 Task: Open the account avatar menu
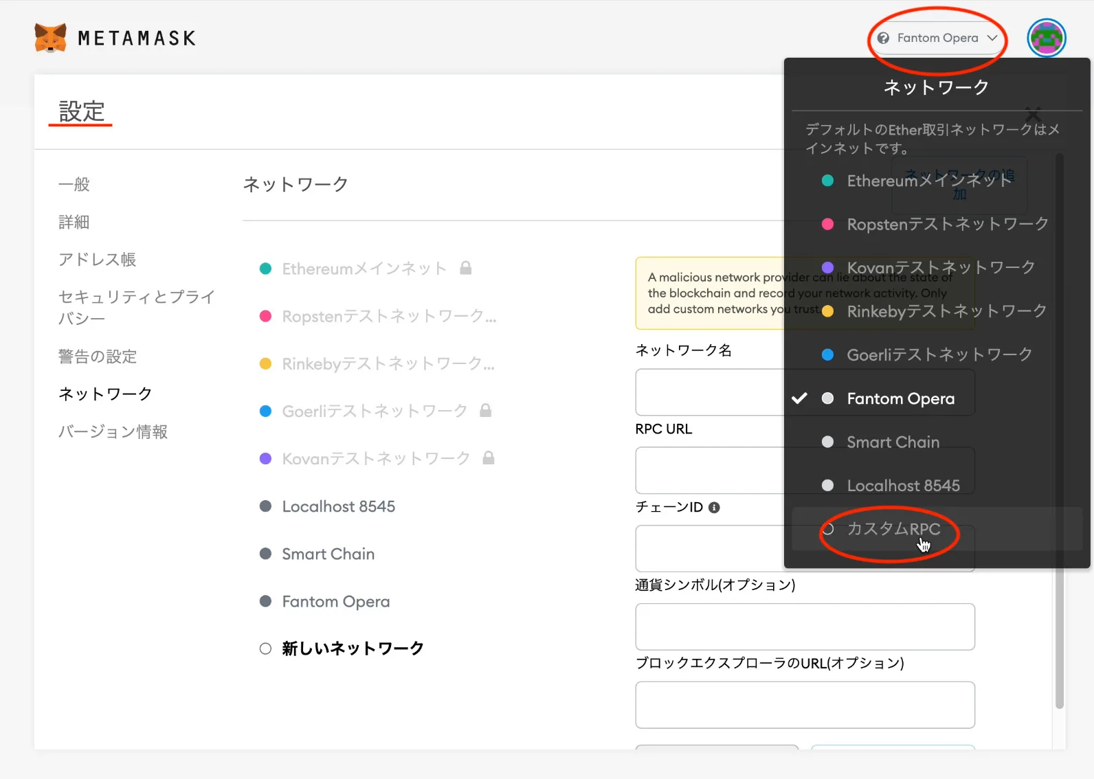[x=1046, y=38]
